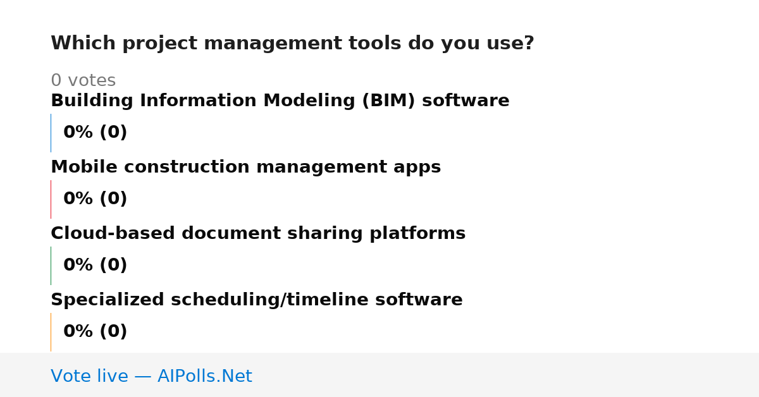The image size is (759, 397).
Task: Click the 0% (0) result under Mobile construction apps
Action: (96, 199)
